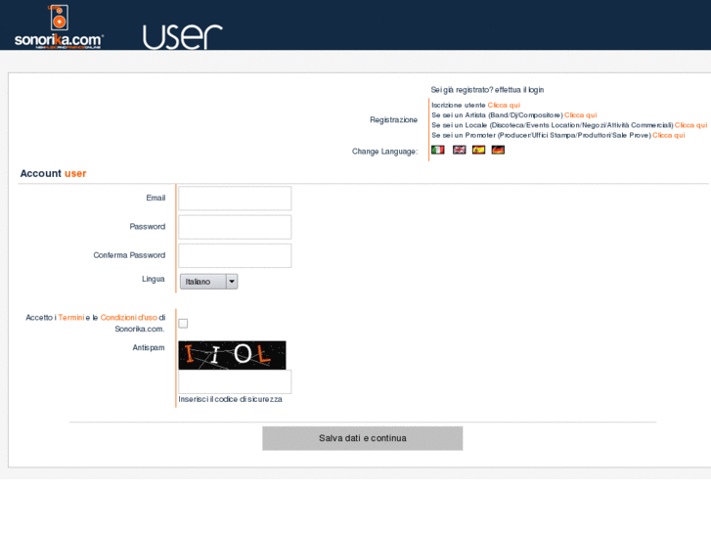Viewport: 711px width, 533px height.
Task: Open the Lingua dropdown showing Italiano
Action: coord(208,282)
